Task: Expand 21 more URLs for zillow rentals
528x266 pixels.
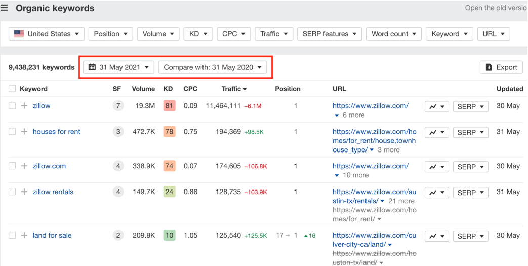Action: (397, 201)
